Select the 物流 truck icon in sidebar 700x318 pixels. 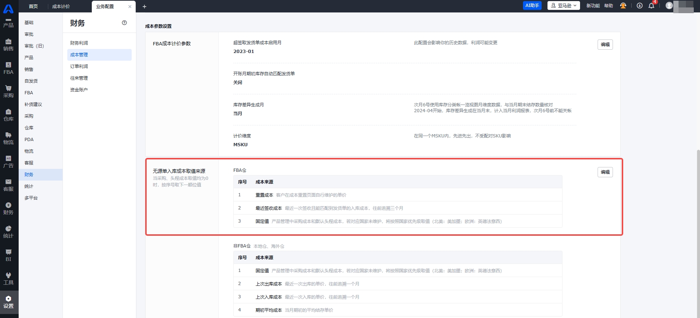click(x=8, y=138)
